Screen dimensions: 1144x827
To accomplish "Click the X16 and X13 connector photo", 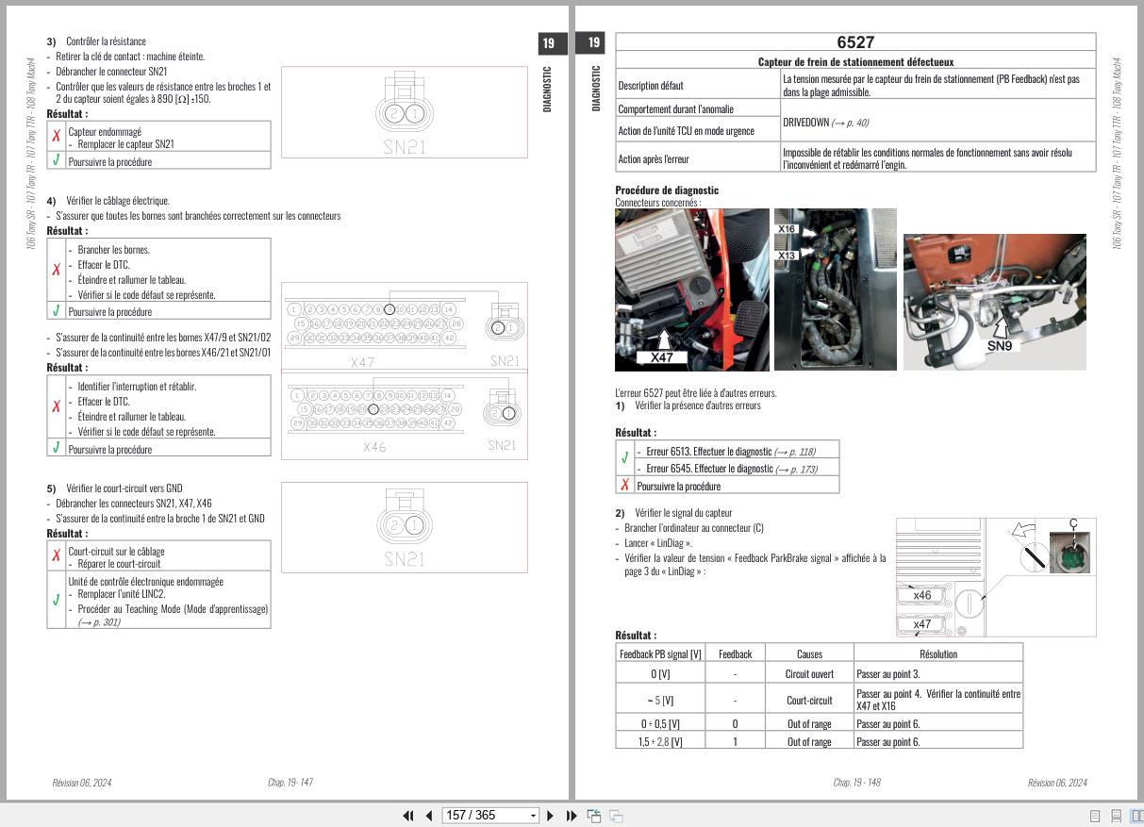I will click(835, 292).
